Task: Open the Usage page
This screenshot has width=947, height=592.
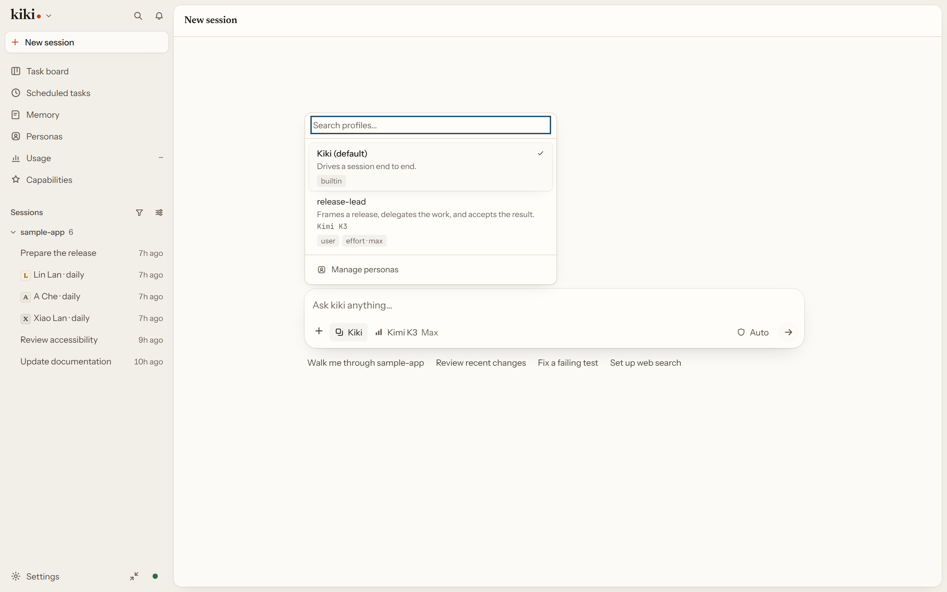Action: pos(87,158)
